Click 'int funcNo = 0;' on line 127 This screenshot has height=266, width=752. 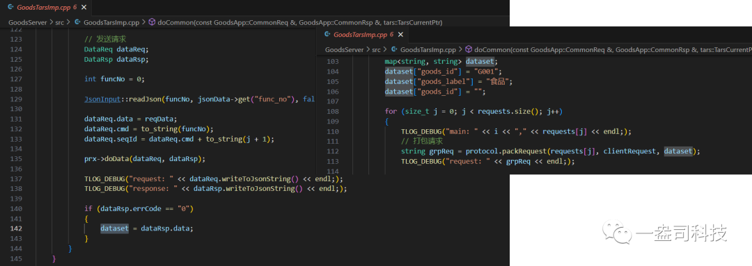[114, 79]
